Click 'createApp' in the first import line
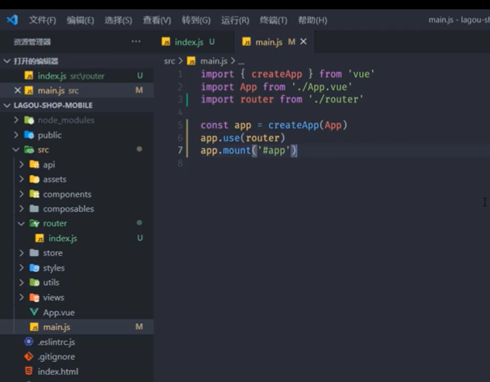This screenshot has height=382, width=490. 276,74
